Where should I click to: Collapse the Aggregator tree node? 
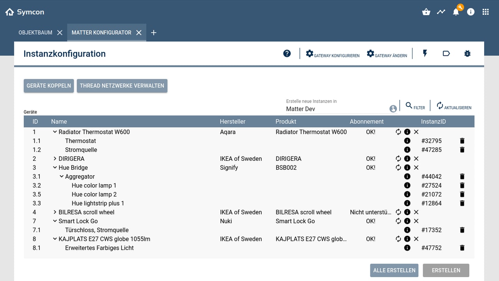tap(62, 176)
